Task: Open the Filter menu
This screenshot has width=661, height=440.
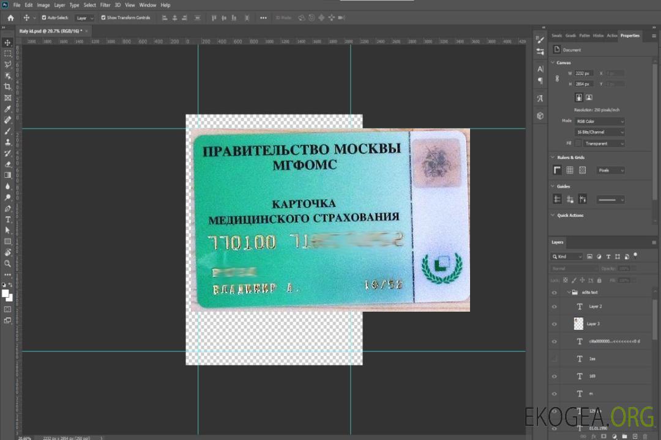Action: point(105,5)
